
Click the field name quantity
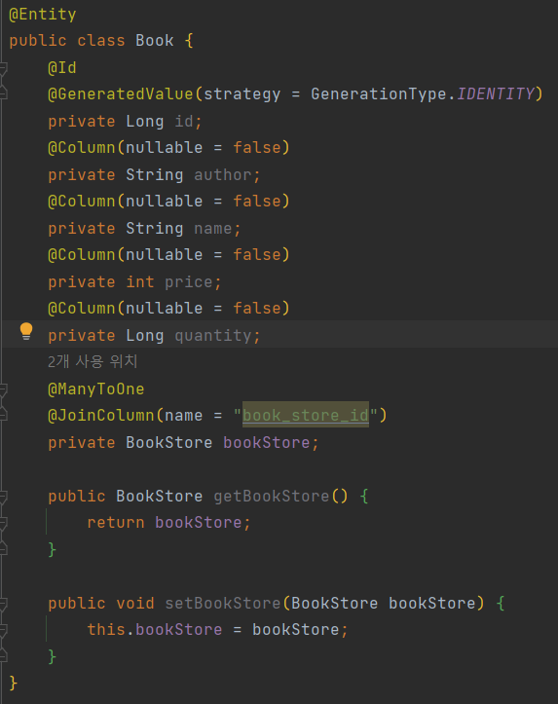click(x=213, y=336)
